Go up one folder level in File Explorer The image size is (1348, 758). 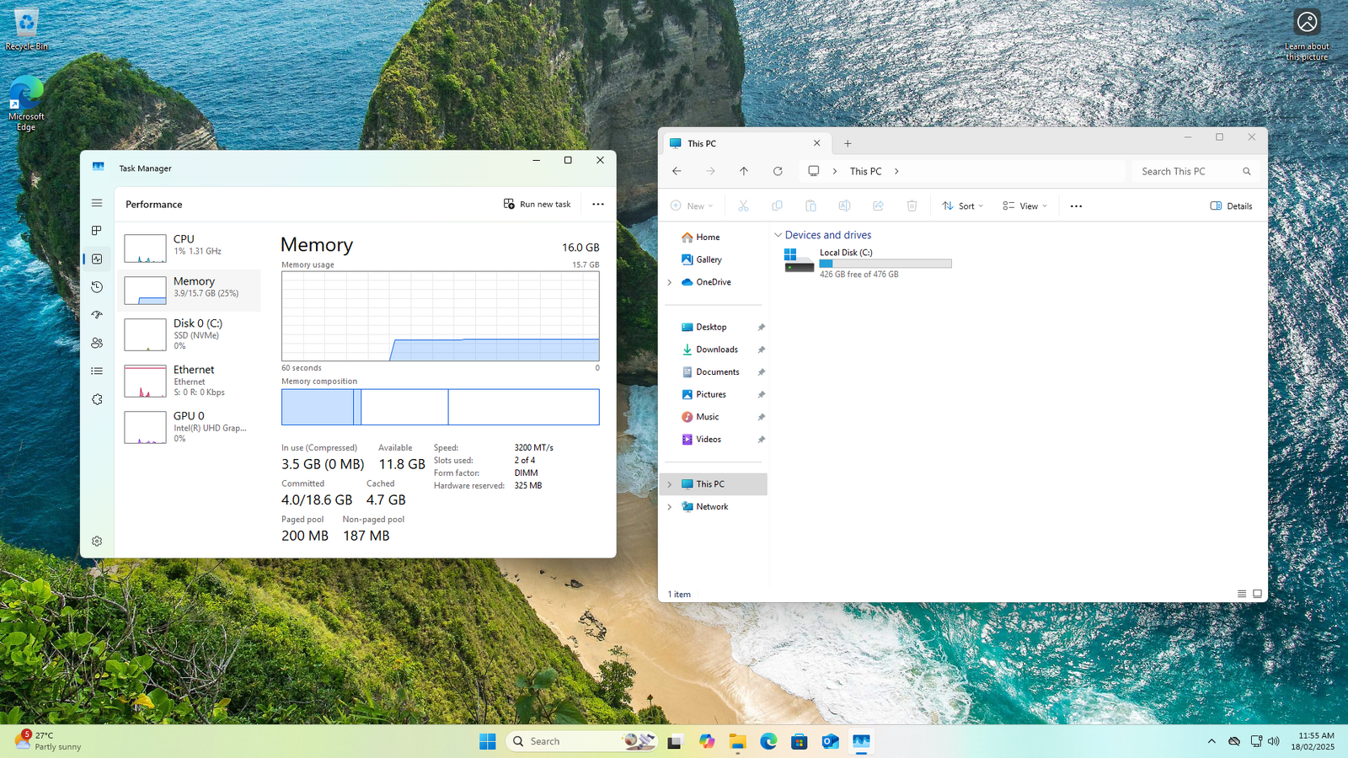(744, 171)
